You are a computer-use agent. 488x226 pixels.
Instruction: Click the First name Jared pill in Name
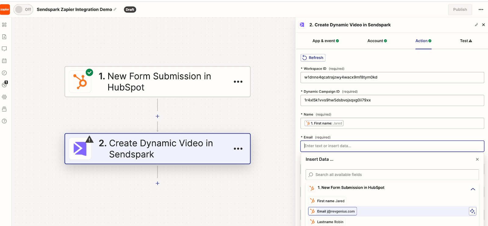point(324,123)
